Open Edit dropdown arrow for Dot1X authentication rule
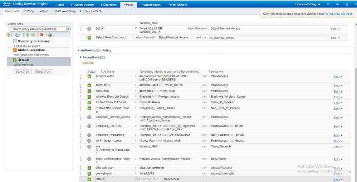This screenshot has height=182, width=357. click(339, 29)
